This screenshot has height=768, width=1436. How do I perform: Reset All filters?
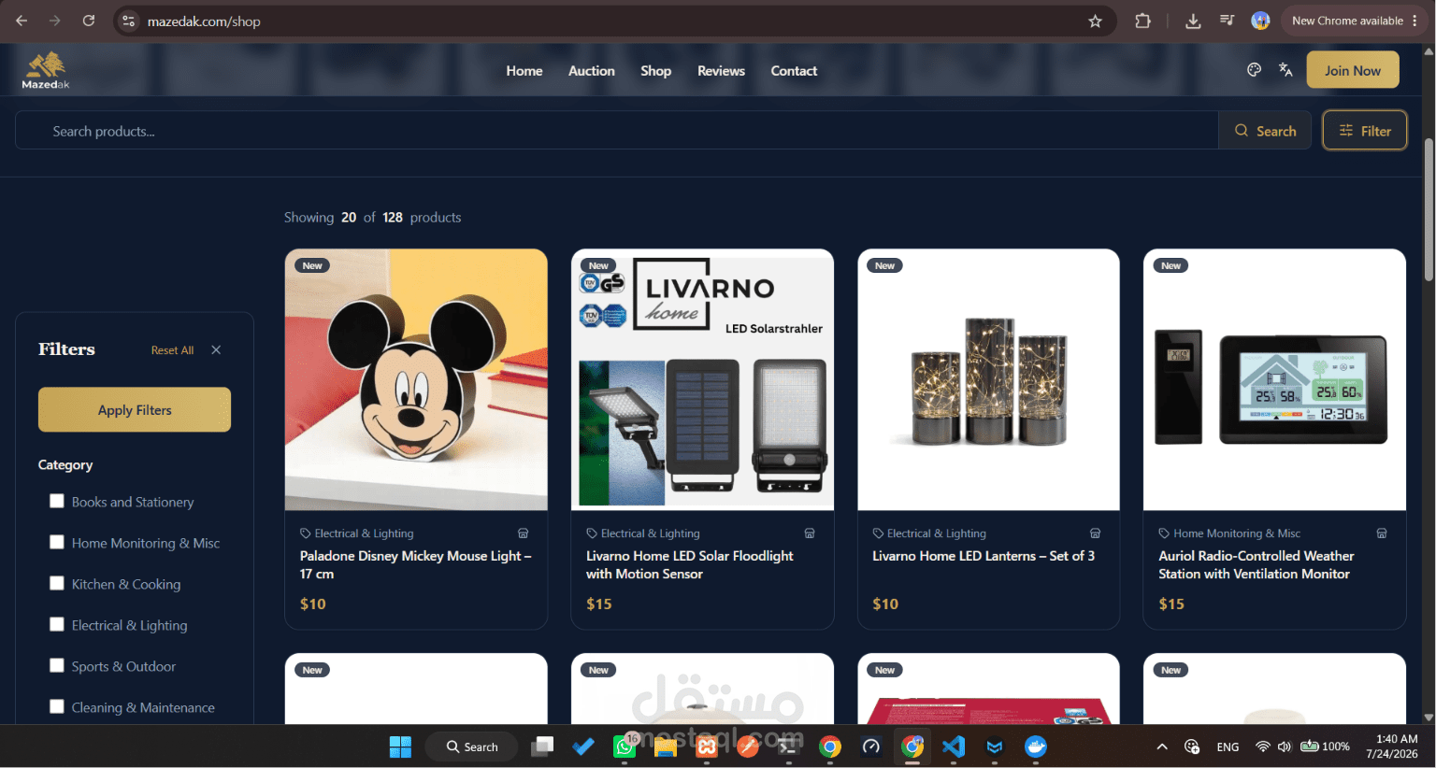click(x=172, y=350)
